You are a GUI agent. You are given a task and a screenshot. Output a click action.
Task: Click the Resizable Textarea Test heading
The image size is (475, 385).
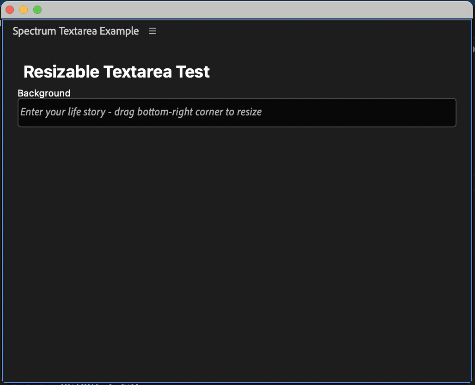point(116,72)
